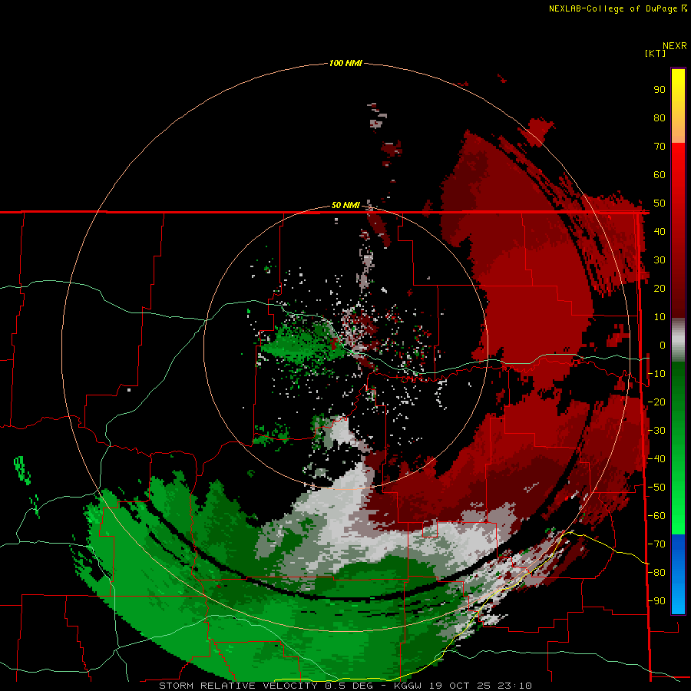
Task: Click the 50 NMI range ring label
Action: click(345, 205)
